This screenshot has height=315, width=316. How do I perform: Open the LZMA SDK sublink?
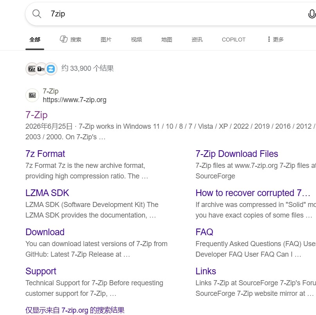47,193
